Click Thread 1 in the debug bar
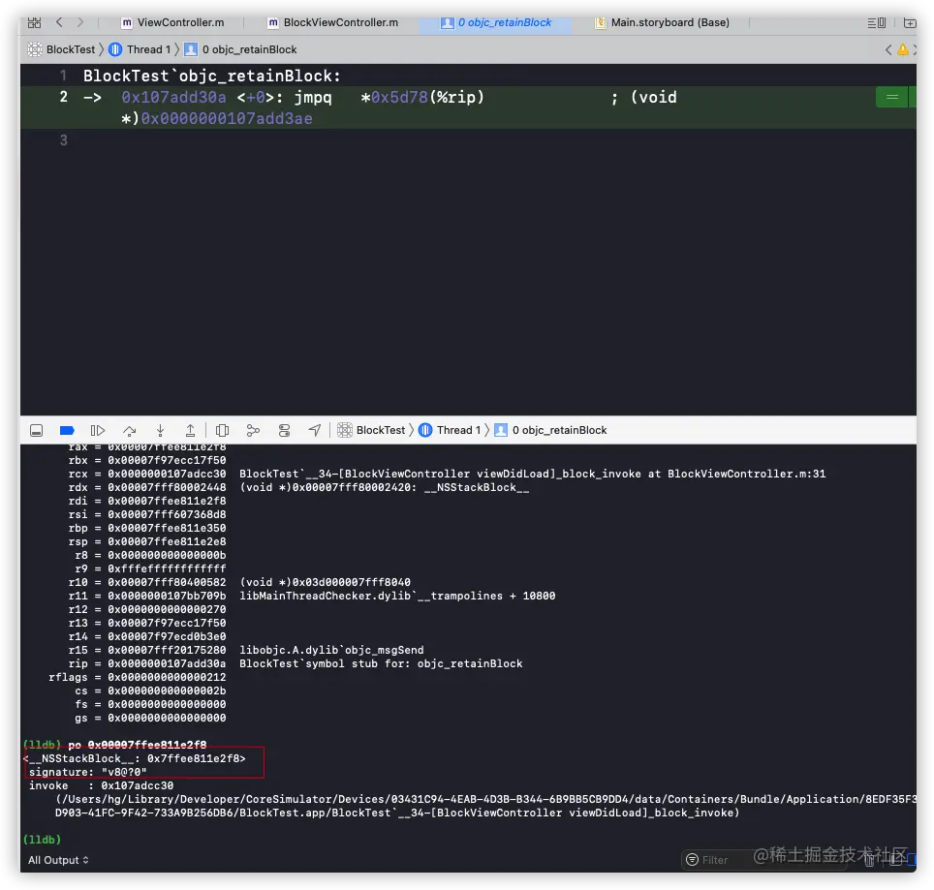 coord(451,430)
